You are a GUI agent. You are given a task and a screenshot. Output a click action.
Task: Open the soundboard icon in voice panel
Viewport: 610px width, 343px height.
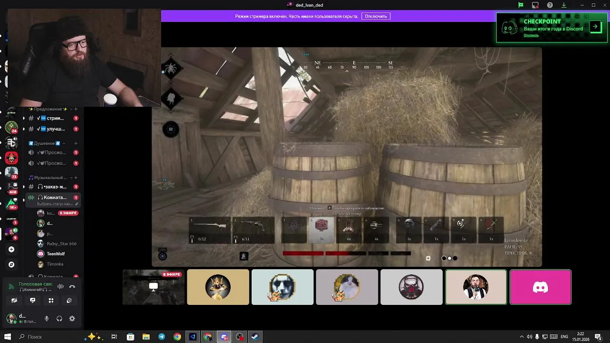click(x=69, y=301)
